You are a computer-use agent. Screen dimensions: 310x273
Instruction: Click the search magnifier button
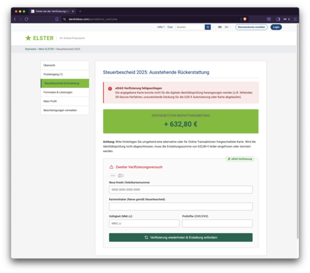(x=208, y=27)
